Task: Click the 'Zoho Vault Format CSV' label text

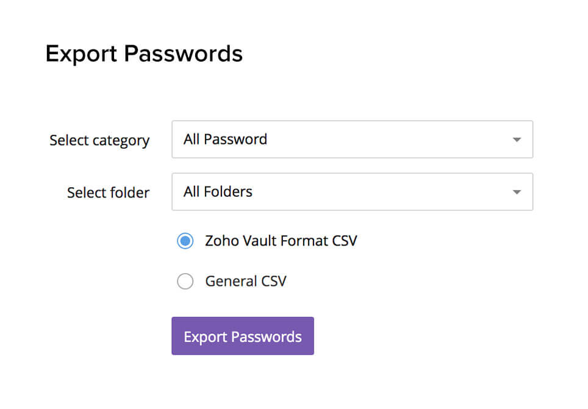Action: point(281,241)
